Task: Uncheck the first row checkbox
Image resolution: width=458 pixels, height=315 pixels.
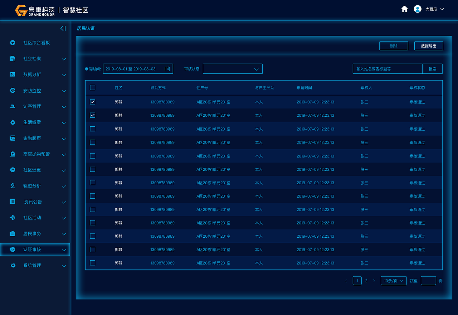Action: tap(93, 102)
